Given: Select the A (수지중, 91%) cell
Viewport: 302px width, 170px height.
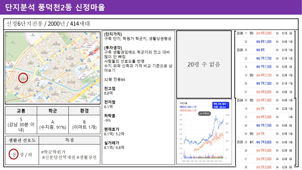Looking at the screenshot, I should point(53,124).
